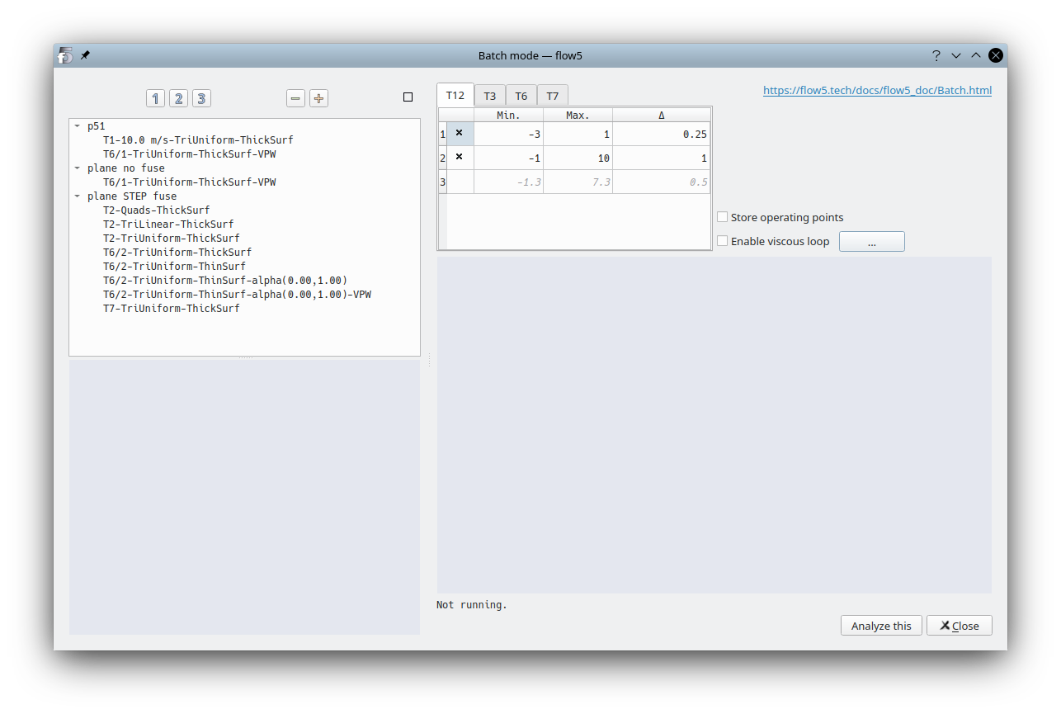Select row header 2 in range table
The height and width of the screenshot is (714, 1061).
(x=442, y=158)
